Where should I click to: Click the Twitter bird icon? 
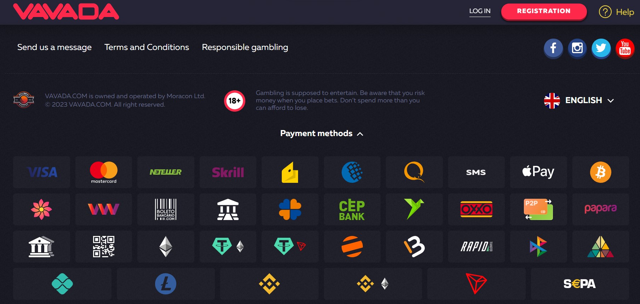pyautogui.click(x=601, y=48)
